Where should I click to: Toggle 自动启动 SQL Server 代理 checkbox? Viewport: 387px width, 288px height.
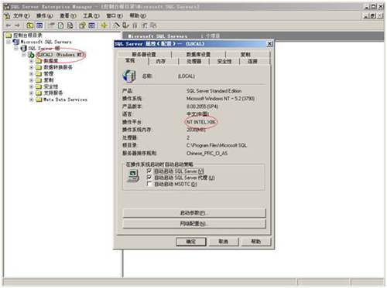click(149, 178)
